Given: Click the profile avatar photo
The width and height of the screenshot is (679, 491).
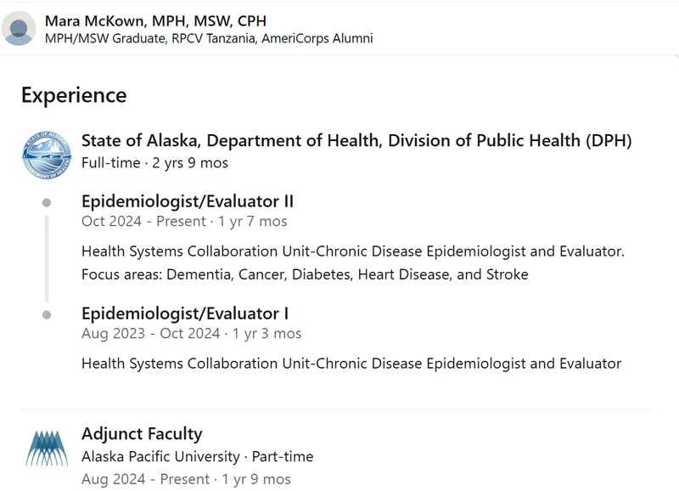Looking at the screenshot, I should click(x=19, y=29).
